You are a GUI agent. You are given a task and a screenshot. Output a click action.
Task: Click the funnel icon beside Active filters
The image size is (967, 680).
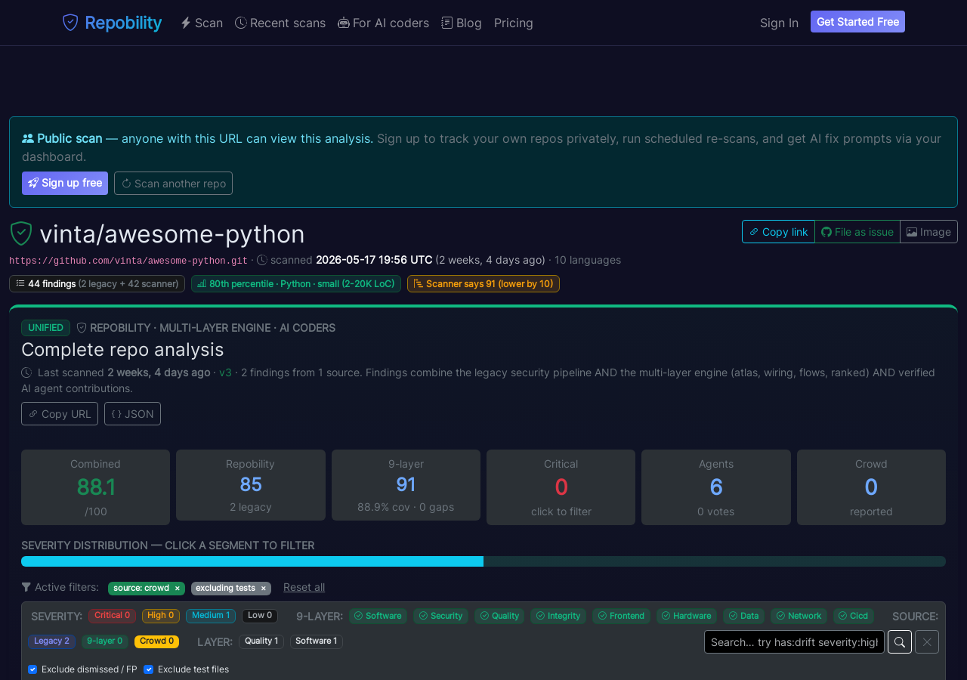pyautogui.click(x=26, y=587)
